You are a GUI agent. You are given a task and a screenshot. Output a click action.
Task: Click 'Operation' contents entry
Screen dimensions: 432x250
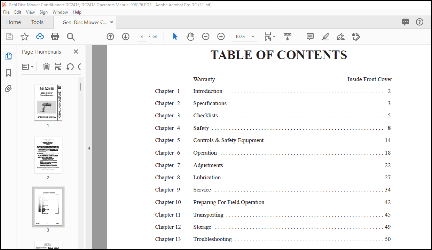click(x=205, y=153)
